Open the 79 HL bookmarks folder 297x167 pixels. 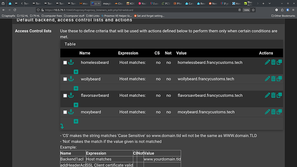pos(35,16)
